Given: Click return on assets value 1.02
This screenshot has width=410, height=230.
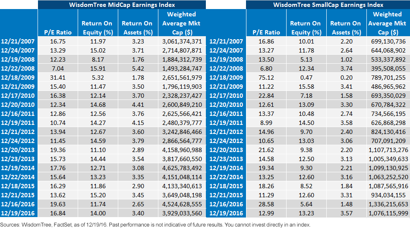Looking at the screenshot, I should pos(346,59).
